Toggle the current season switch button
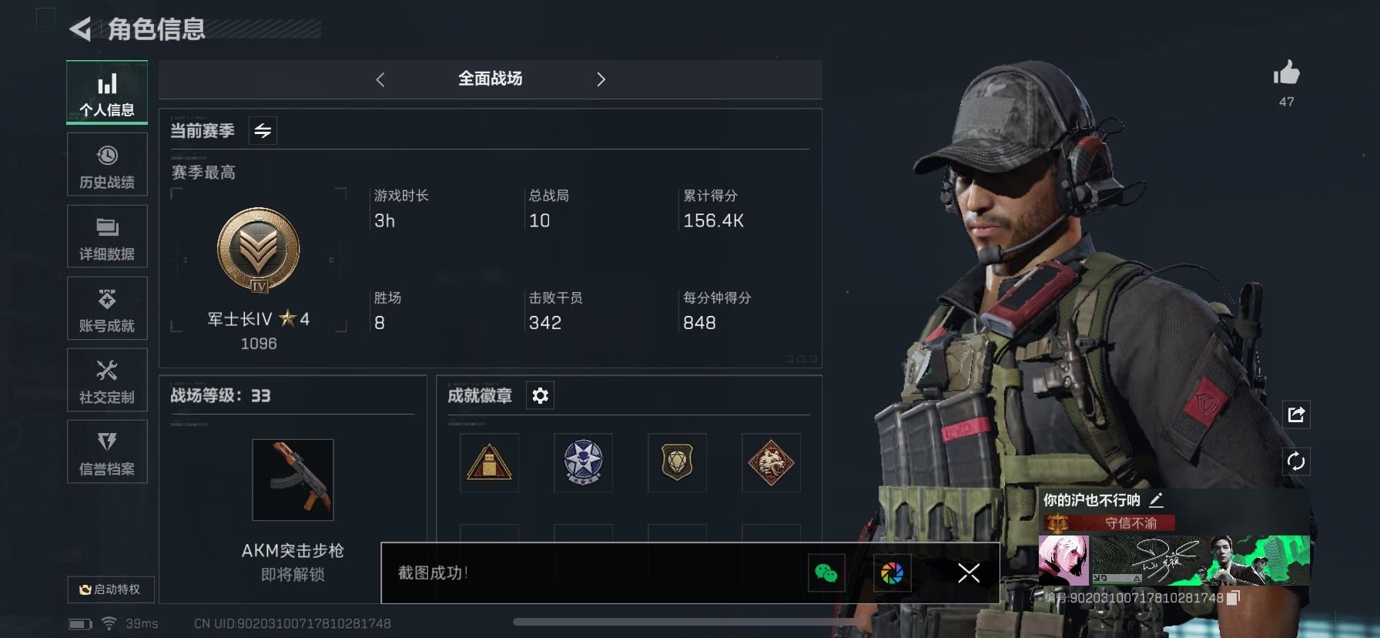Screen dimensions: 1380x638 coord(263,131)
